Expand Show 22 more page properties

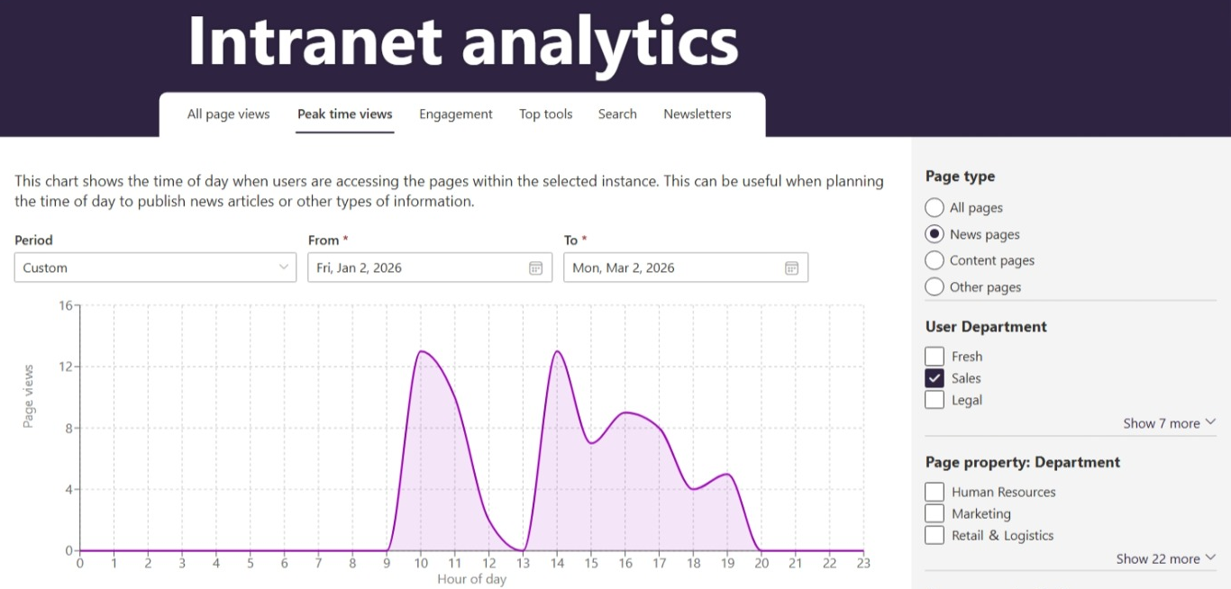[x=1165, y=558]
